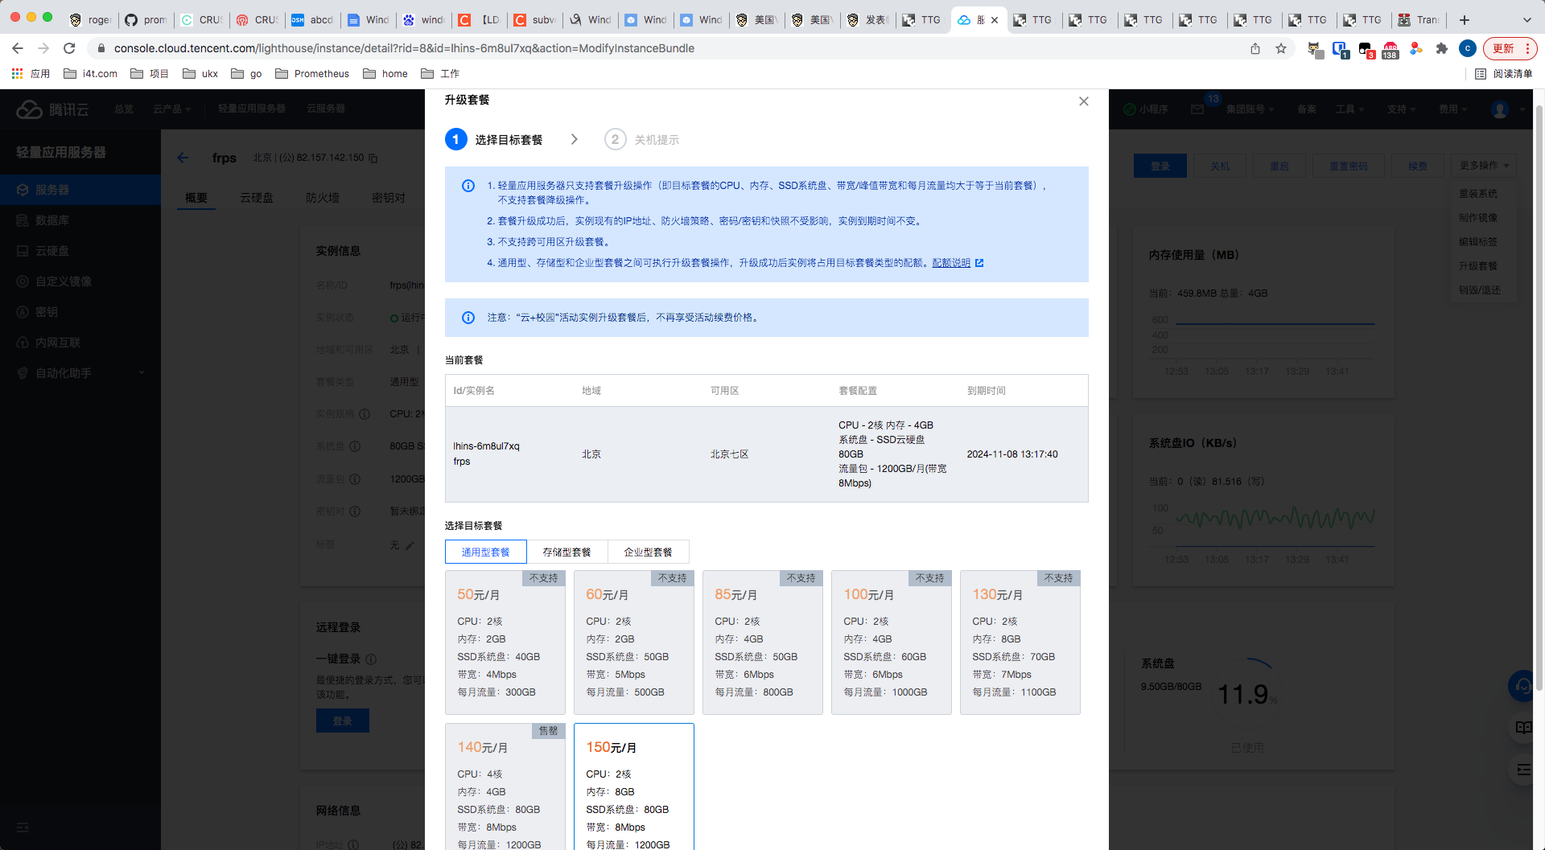This screenshot has height=850, width=1545.
Task: Switch to the 企业型套餐 tab
Action: pyautogui.click(x=648, y=552)
